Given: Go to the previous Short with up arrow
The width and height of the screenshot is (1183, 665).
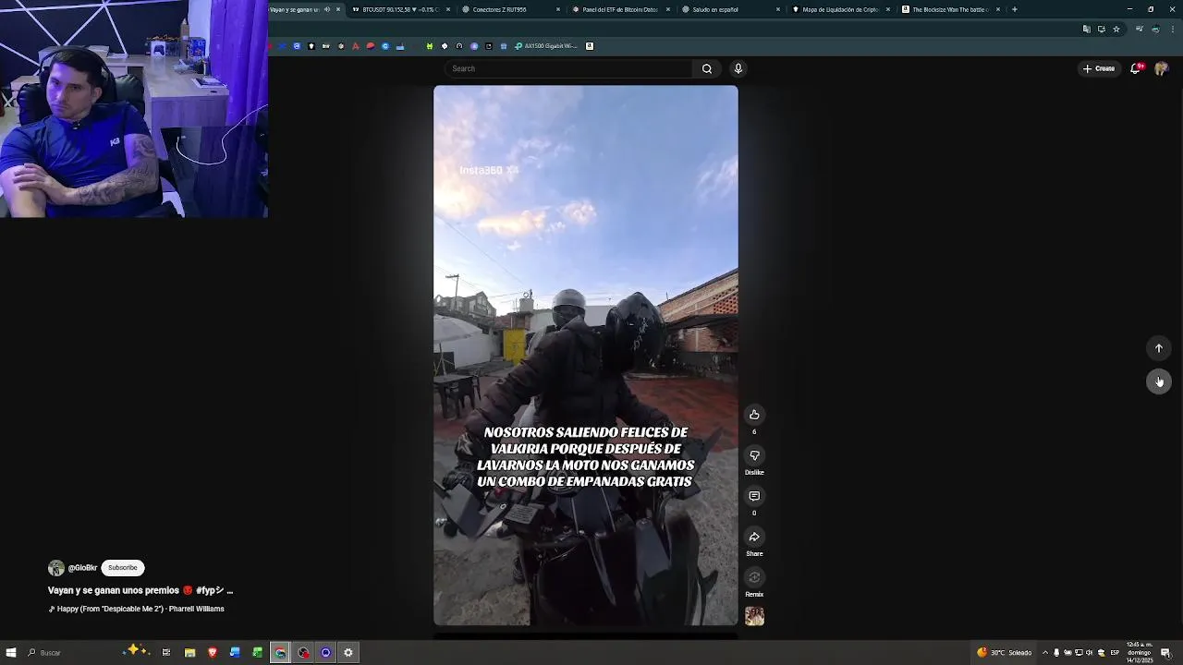Looking at the screenshot, I should (x=1159, y=348).
